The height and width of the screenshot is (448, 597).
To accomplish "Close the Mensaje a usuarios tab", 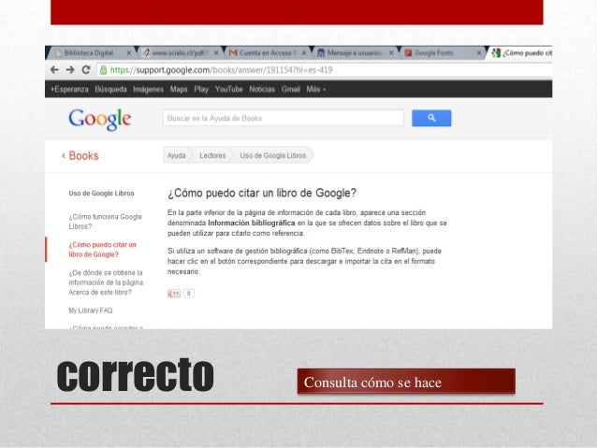I will tap(391, 53).
